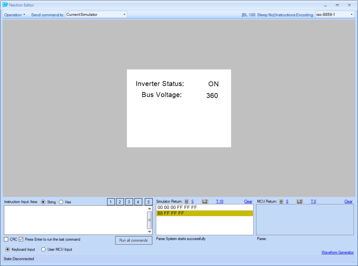Screen dimensions: 358x266
Task: Click the L:2 indicator in Simulator Return
Action: click(205, 201)
